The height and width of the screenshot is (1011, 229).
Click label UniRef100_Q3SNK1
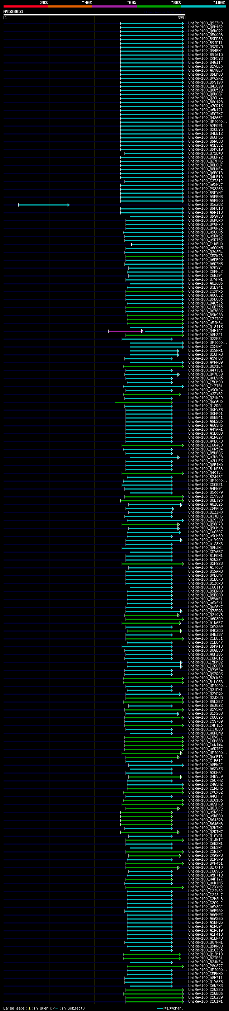205,351
